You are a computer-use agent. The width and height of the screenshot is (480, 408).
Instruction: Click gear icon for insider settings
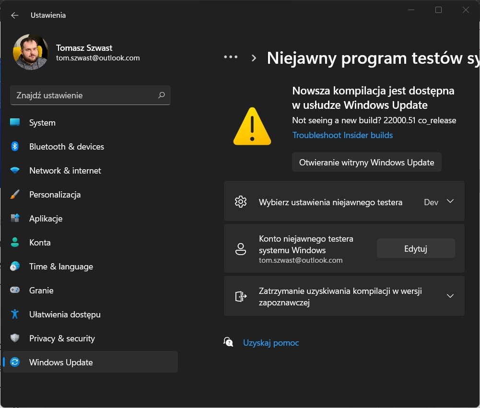pyautogui.click(x=241, y=202)
